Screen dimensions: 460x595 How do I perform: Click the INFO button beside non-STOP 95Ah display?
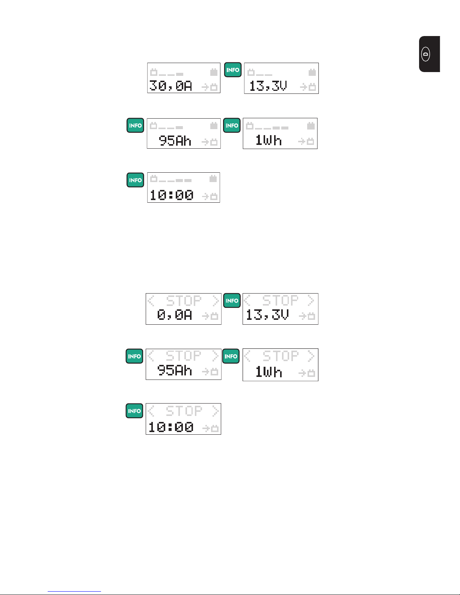tap(135, 125)
